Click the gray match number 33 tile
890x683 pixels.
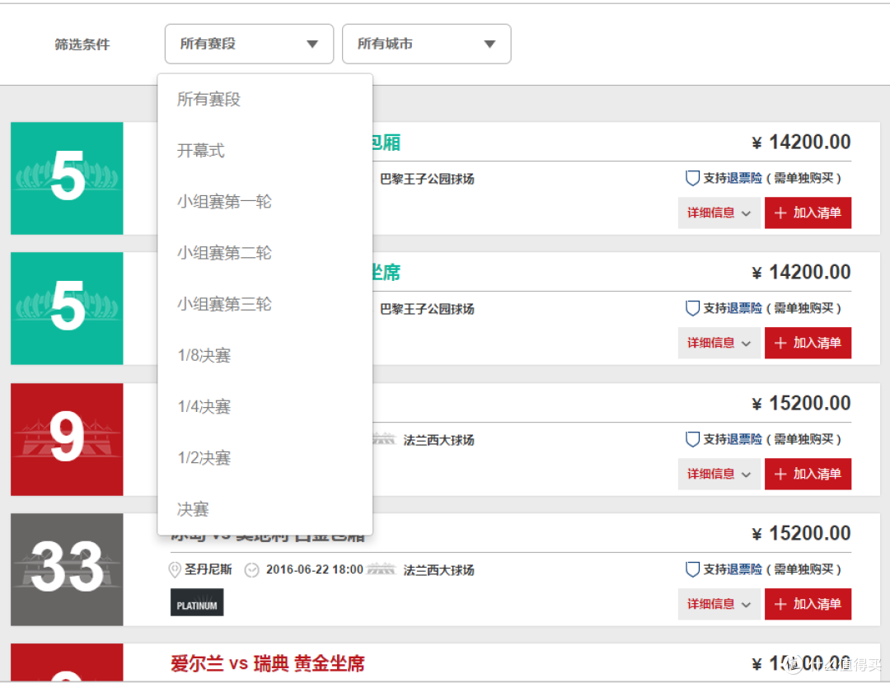click(67, 569)
